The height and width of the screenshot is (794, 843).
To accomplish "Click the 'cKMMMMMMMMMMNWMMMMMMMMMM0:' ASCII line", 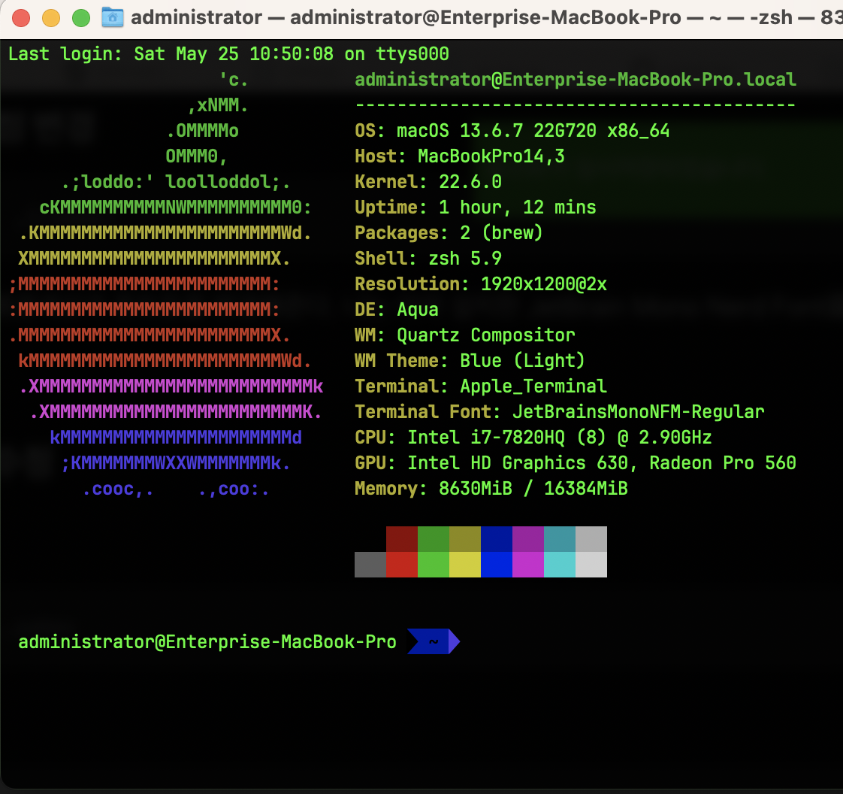I will coord(176,207).
